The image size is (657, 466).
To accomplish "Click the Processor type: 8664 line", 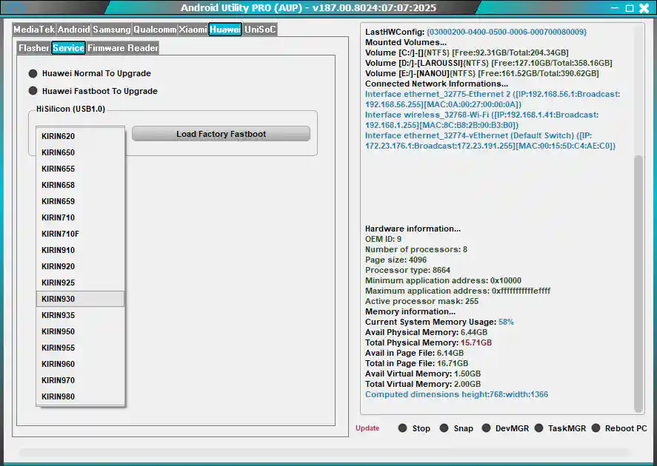I will 407,270.
